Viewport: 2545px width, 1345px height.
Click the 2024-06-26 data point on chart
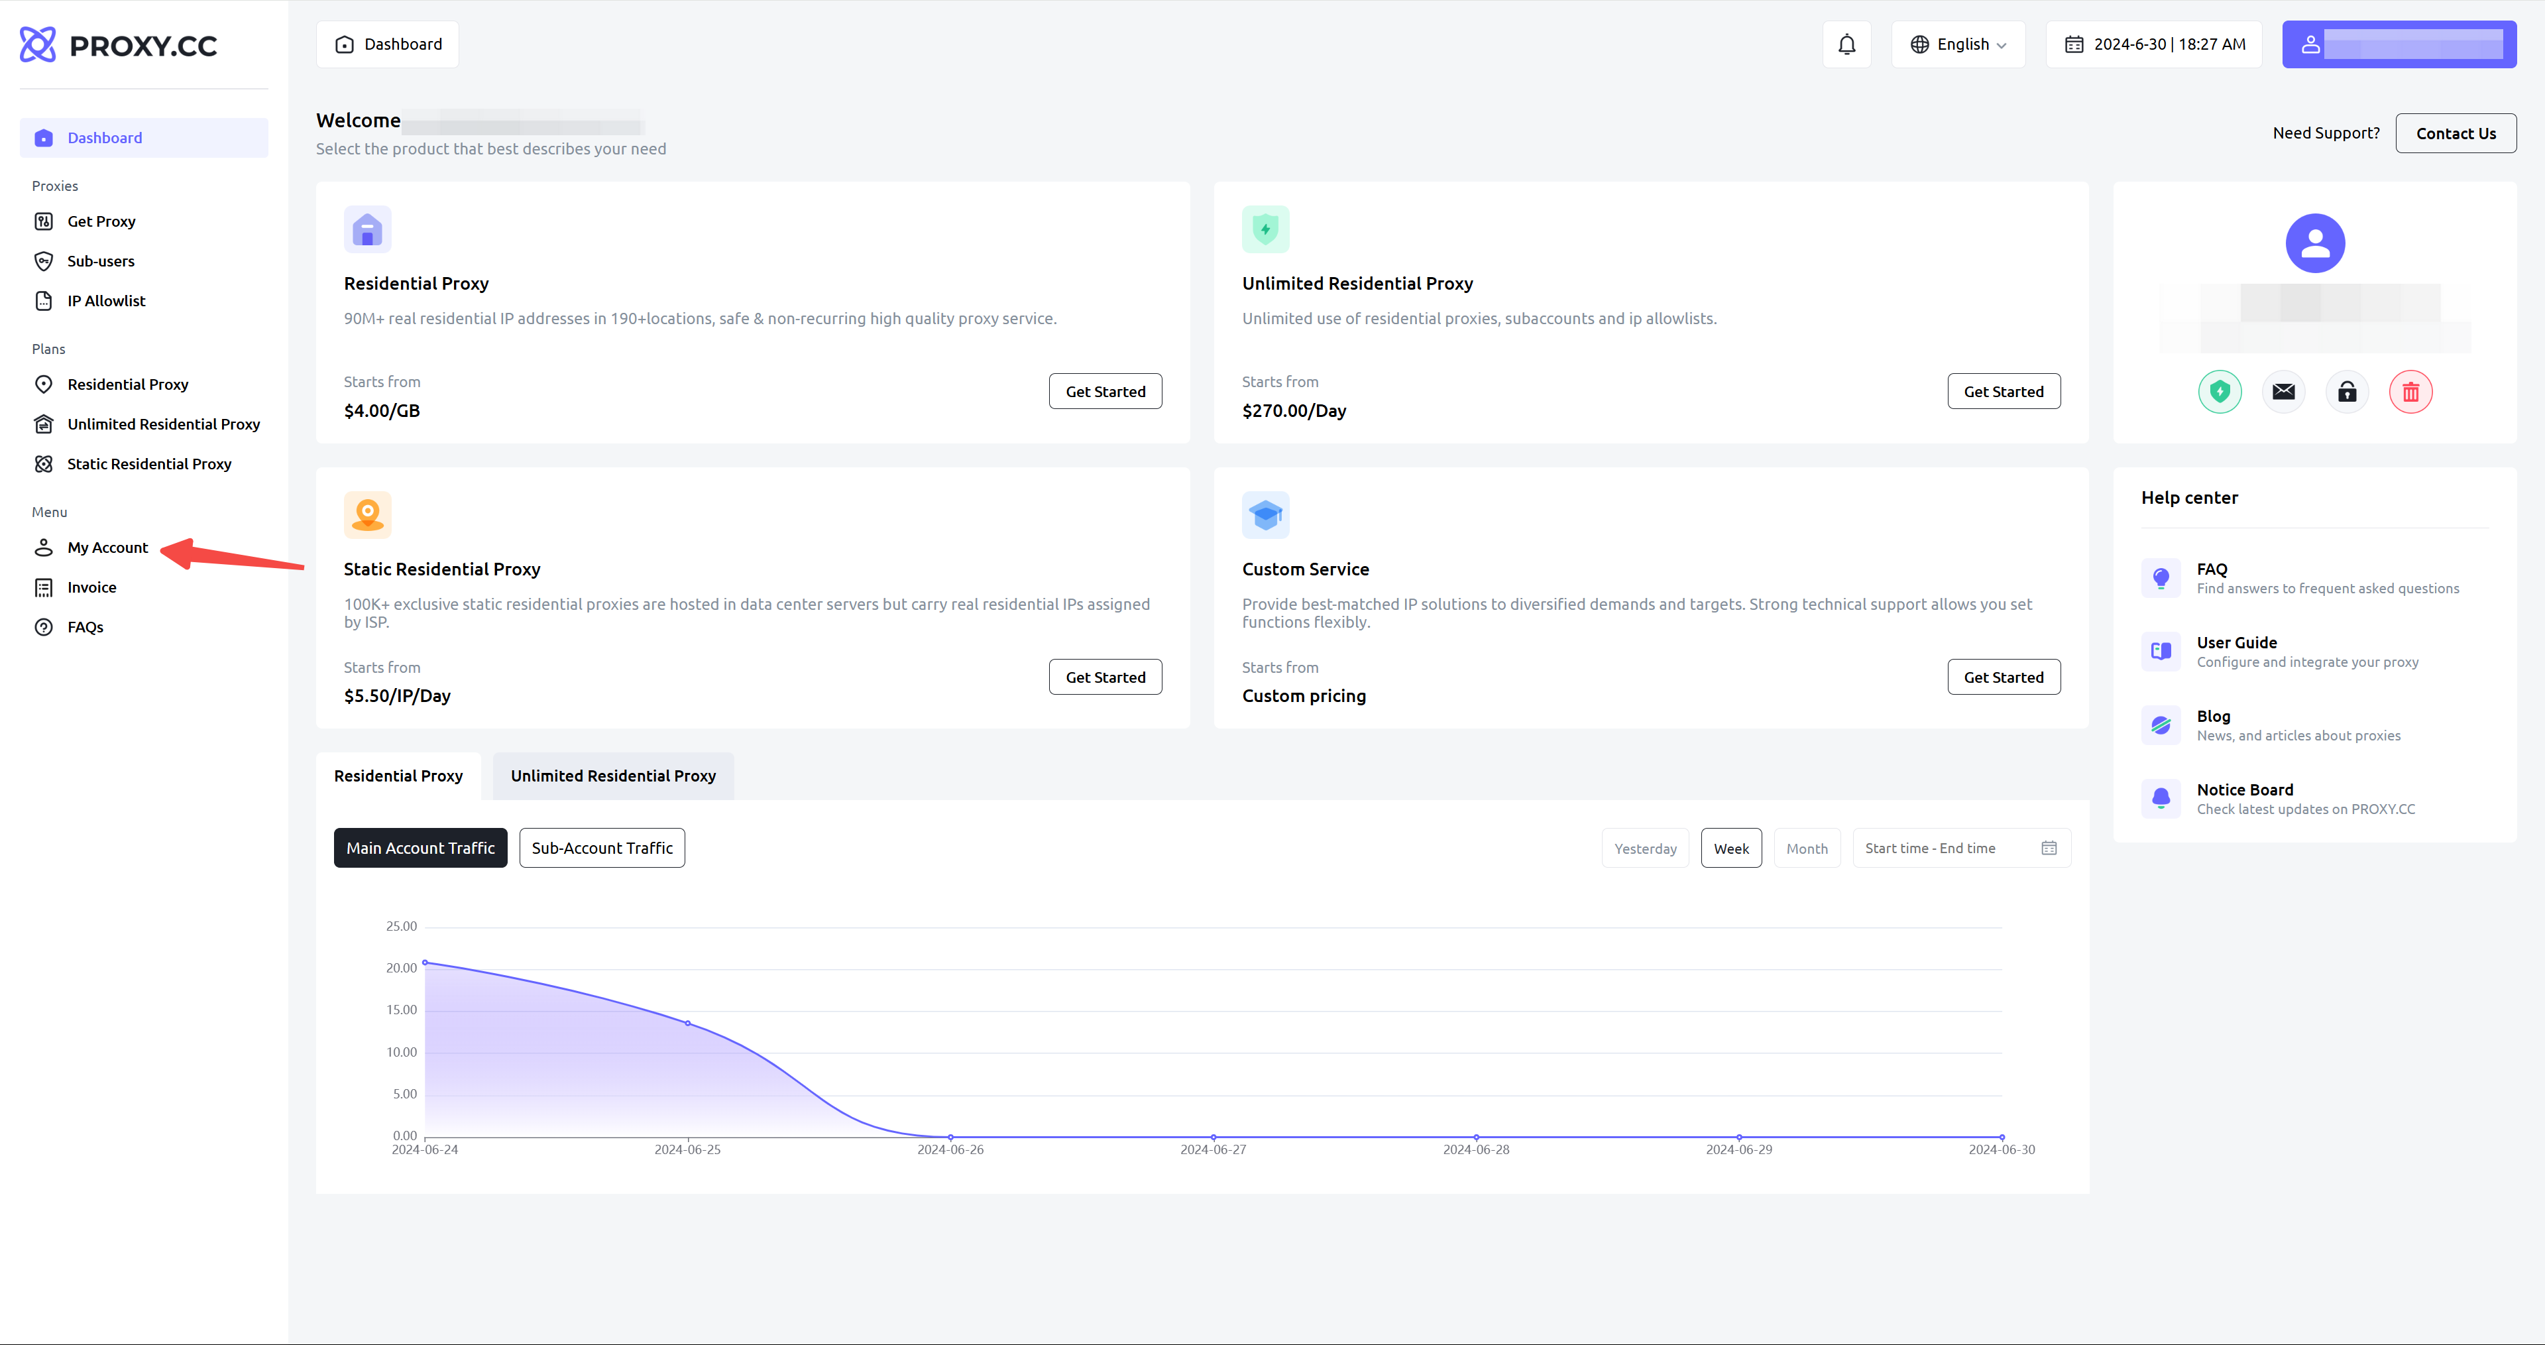click(950, 1138)
